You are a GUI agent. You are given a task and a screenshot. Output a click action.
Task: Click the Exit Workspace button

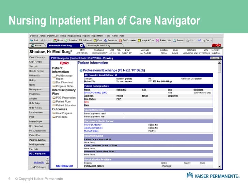(39, 167)
